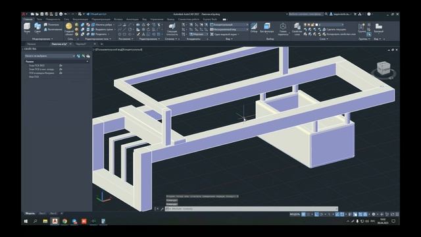Open the Главная ribbon tab
This screenshot has width=421, height=237.
[x=28, y=19]
